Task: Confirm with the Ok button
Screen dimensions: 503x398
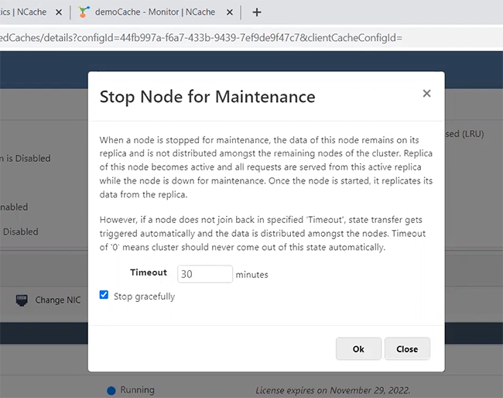Action: tap(358, 349)
